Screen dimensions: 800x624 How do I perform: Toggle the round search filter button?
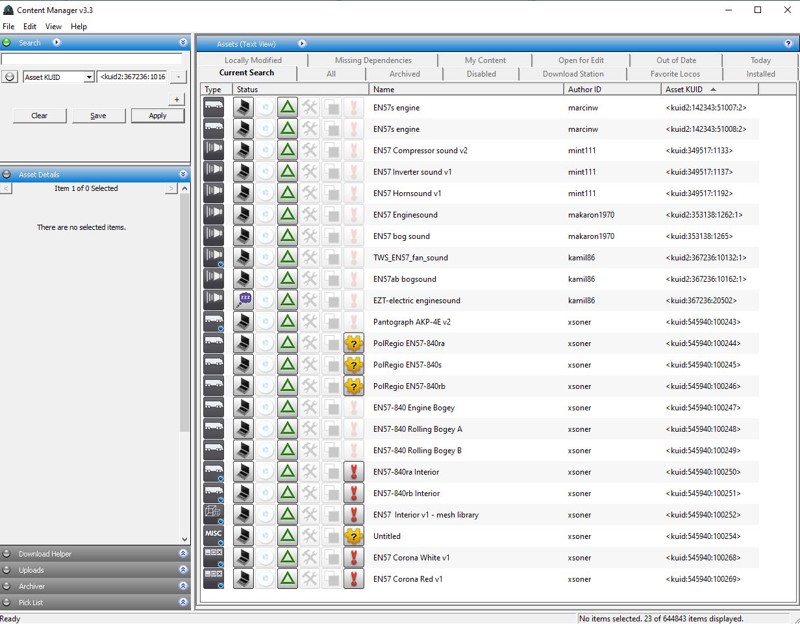click(8, 77)
